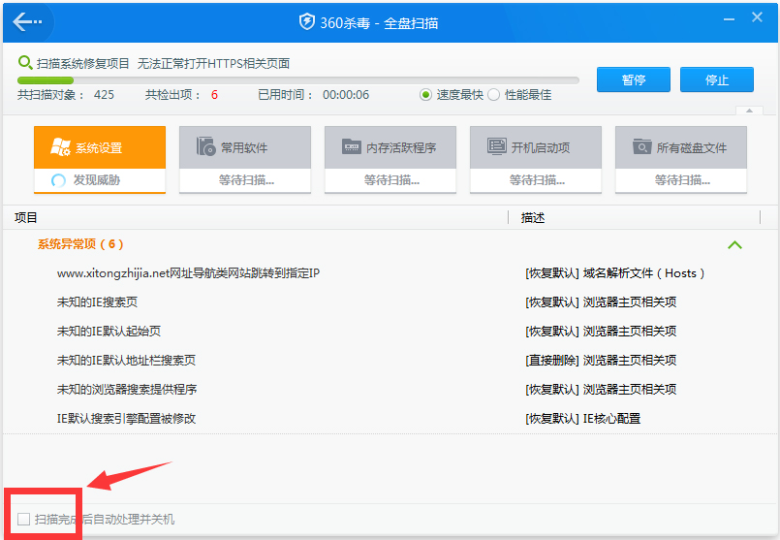Select the 速度最快 radio option
Image resolution: width=780 pixels, height=540 pixels.
[425, 95]
